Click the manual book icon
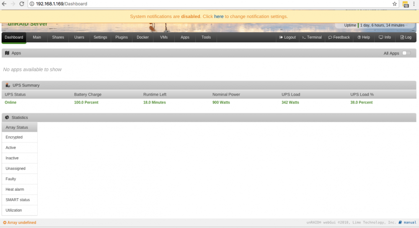This screenshot has height=228, width=419. click(x=400, y=223)
